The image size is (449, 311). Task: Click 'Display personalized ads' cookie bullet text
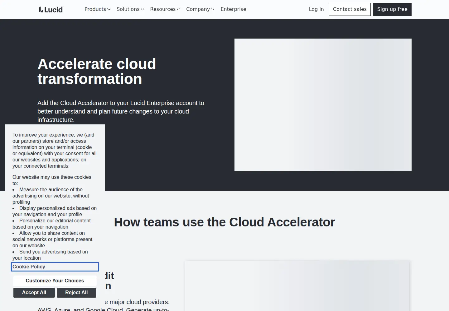tap(55, 211)
